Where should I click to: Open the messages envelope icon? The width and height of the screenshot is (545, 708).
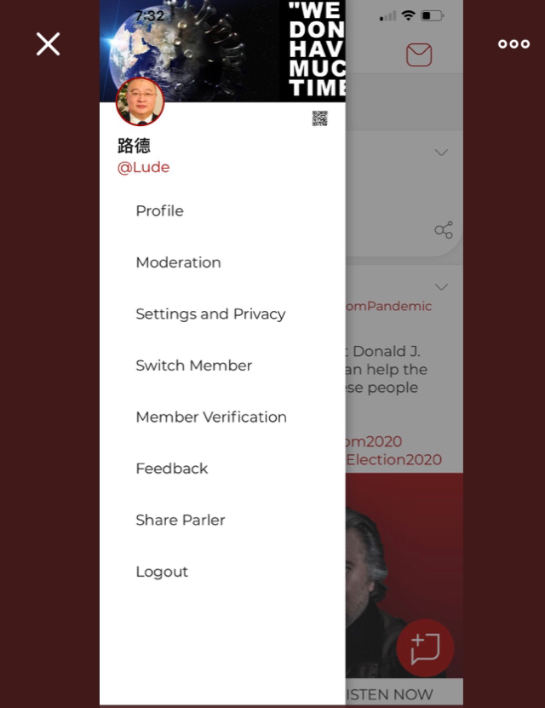[419, 55]
